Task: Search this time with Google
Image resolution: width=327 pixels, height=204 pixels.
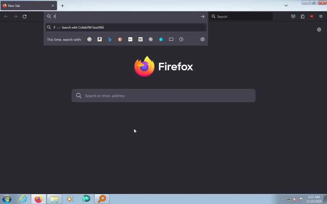Action: point(89,39)
